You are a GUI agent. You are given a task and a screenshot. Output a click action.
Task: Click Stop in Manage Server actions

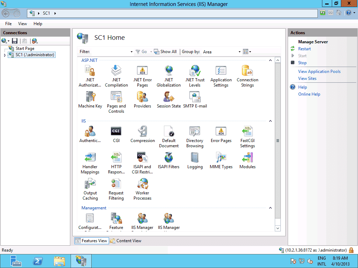pos(302,63)
